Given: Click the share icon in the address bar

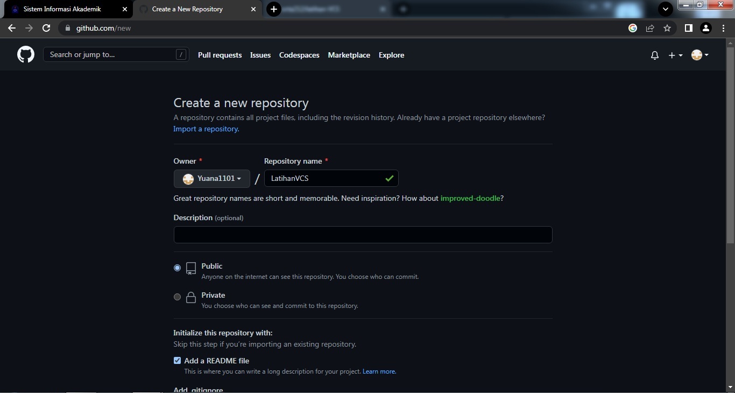Looking at the screenshot, I should pos(650,28).
